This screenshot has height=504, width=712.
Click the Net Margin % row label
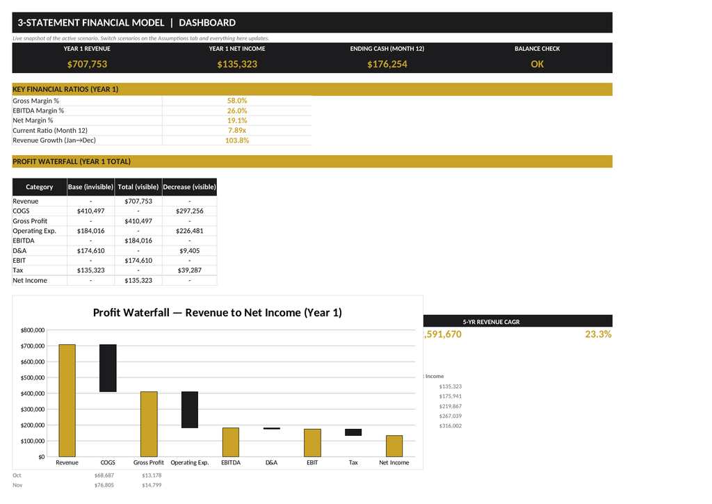(x=33, y=120)
